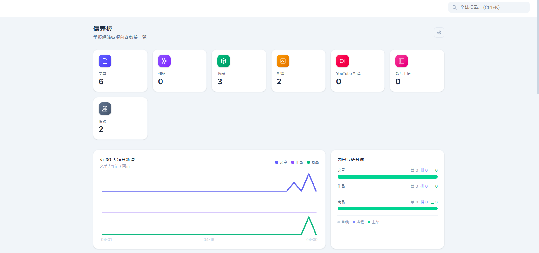
Task: Click the 文章 green status progress bar
Action: [388, 177]
